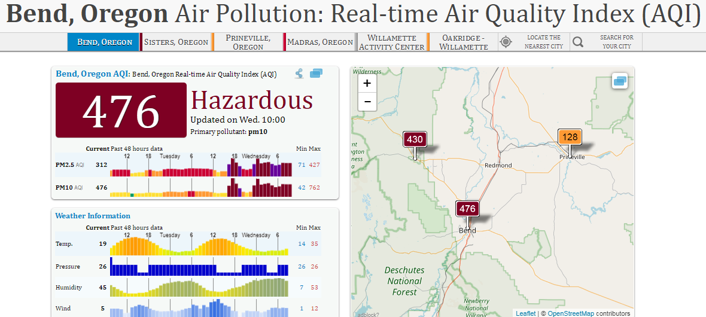Open the Oakridge - Willamette tab
This screenshot has height=317, width=706.
pos(463,42)
